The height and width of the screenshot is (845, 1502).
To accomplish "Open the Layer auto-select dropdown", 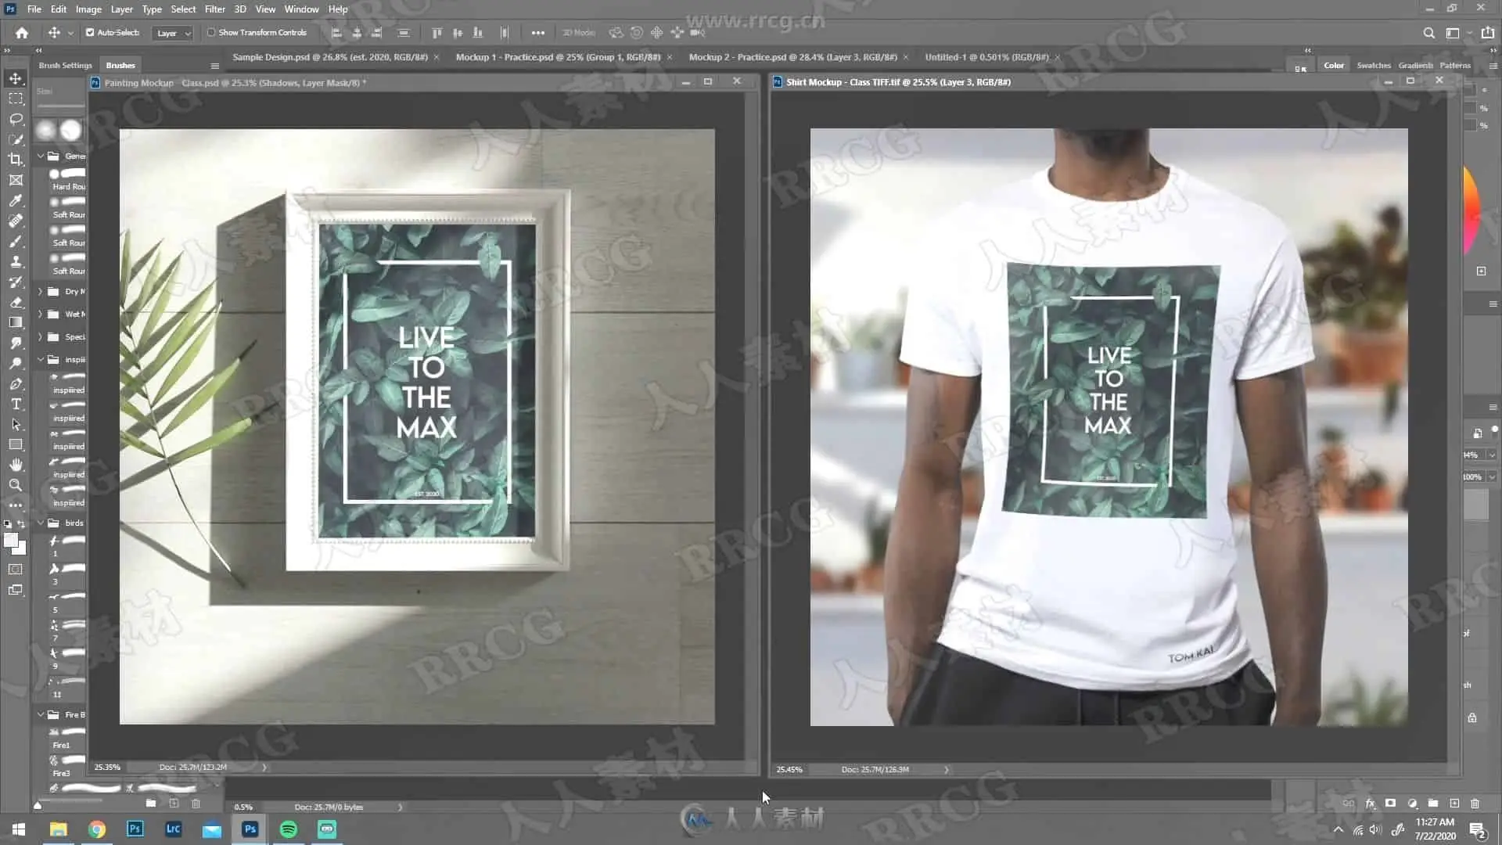I will pos(174,33).
